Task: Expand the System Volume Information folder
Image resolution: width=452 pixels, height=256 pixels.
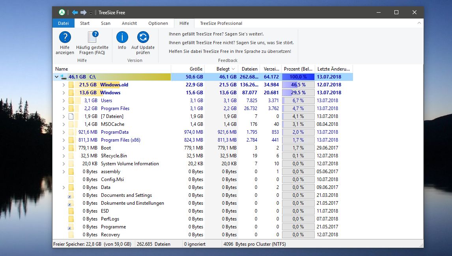Action: pos(64,164)
